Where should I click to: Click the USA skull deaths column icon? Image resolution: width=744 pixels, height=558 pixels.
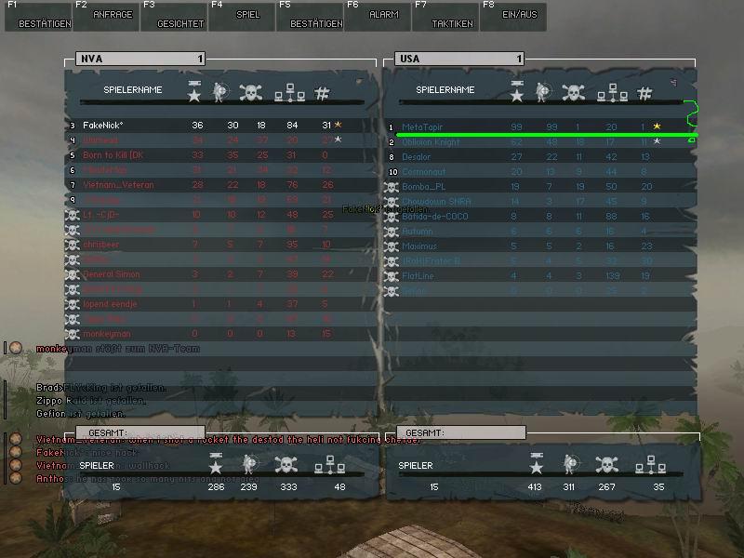pyautogui.click(x=575, y=92)
